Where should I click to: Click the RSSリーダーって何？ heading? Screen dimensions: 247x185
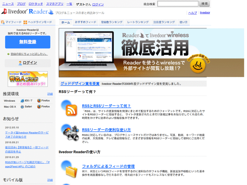(x=77, y=92)
